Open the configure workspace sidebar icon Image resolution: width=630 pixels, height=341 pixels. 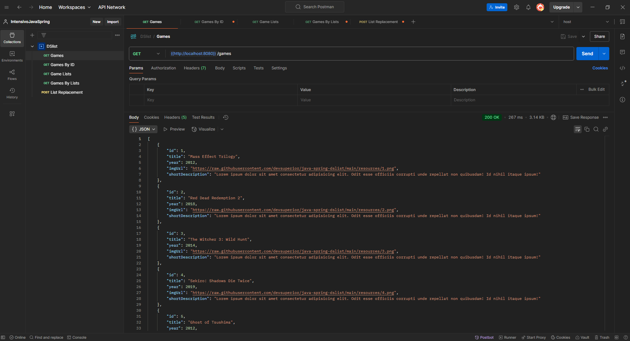click(12, 114)
